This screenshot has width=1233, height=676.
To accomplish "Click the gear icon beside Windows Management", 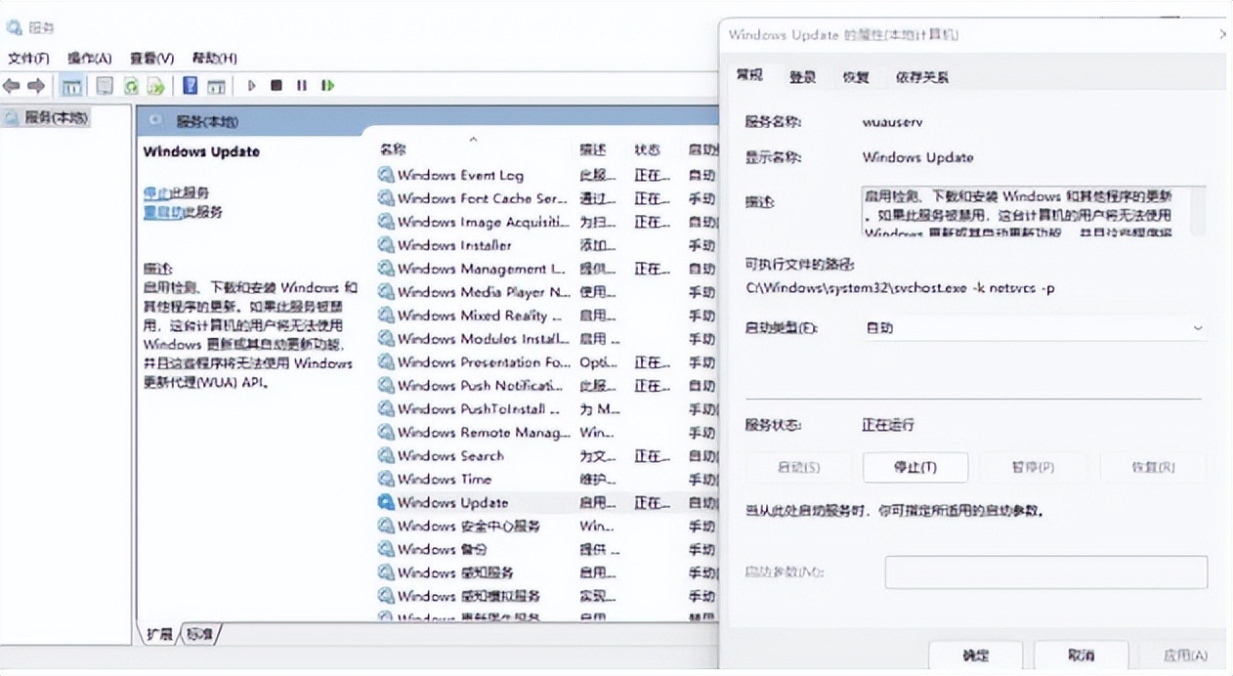I will tap(386, 269).
